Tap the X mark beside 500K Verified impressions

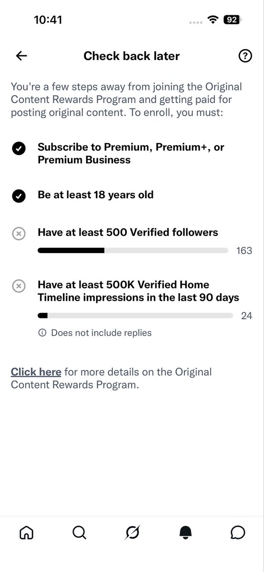click(19, 286)
